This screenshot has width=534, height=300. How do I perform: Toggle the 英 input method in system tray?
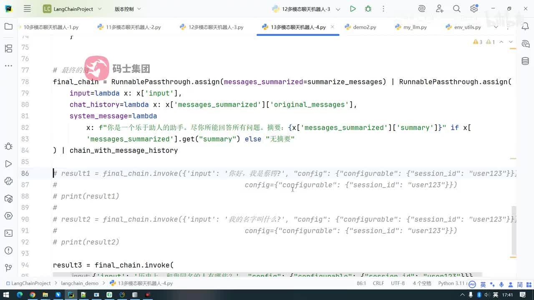[x=495, y=295]
